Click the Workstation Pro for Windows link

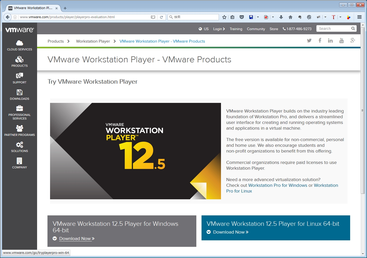point(278,185)
